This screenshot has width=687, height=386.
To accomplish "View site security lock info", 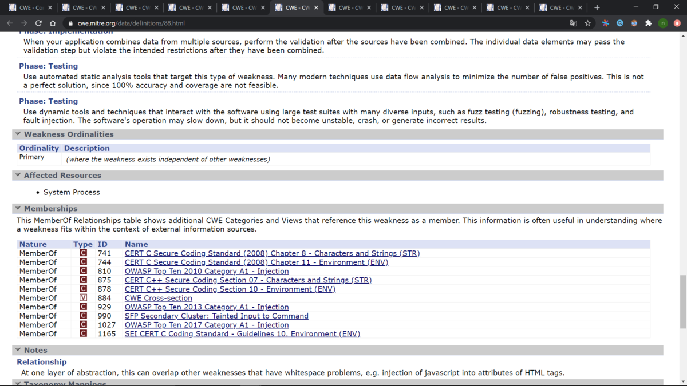I will pos(70,23).
